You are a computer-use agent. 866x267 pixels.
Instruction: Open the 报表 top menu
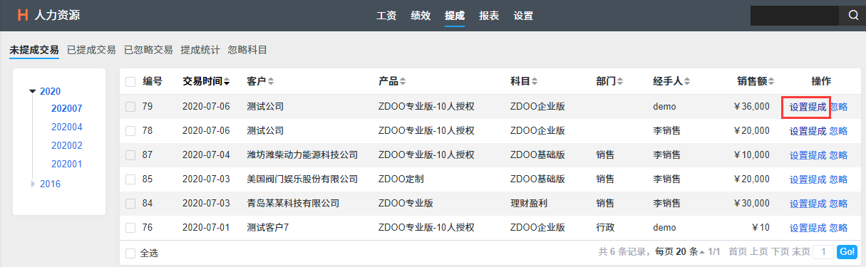[x=489, y=16]
